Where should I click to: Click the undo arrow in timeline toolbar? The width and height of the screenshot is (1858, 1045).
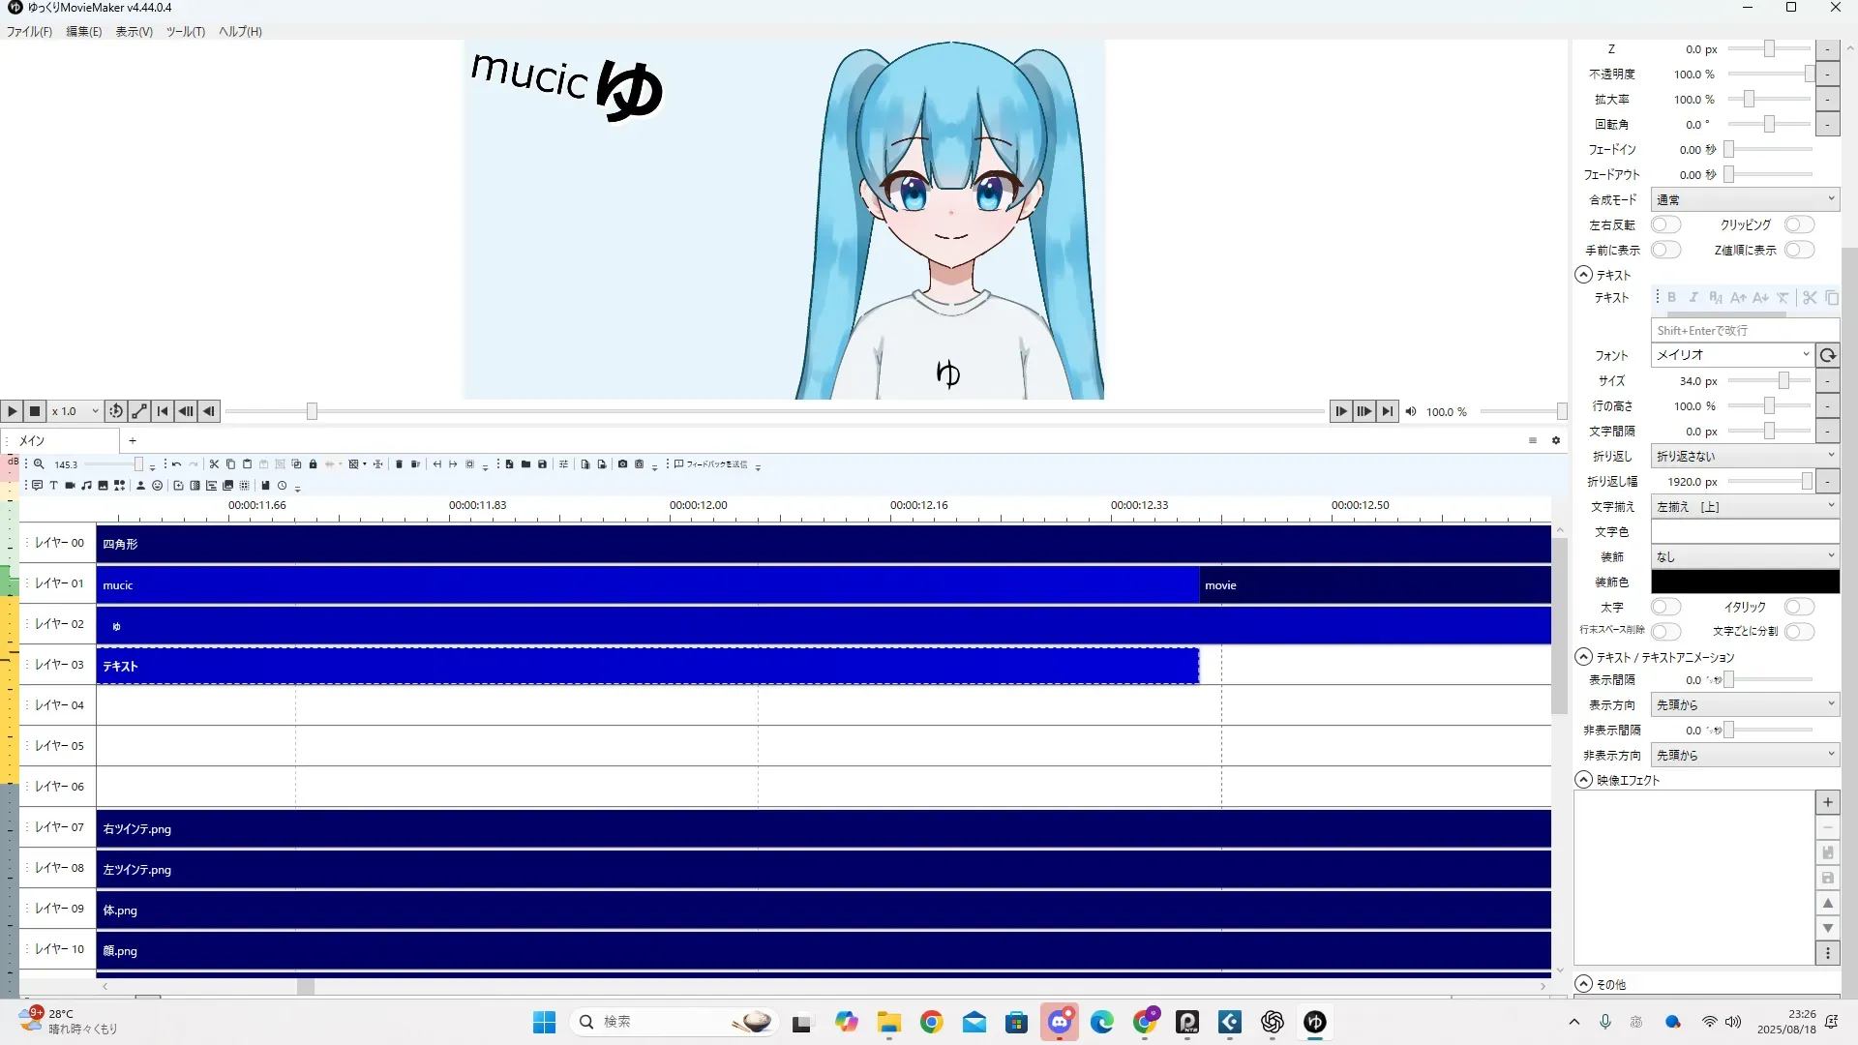point(176,464)
